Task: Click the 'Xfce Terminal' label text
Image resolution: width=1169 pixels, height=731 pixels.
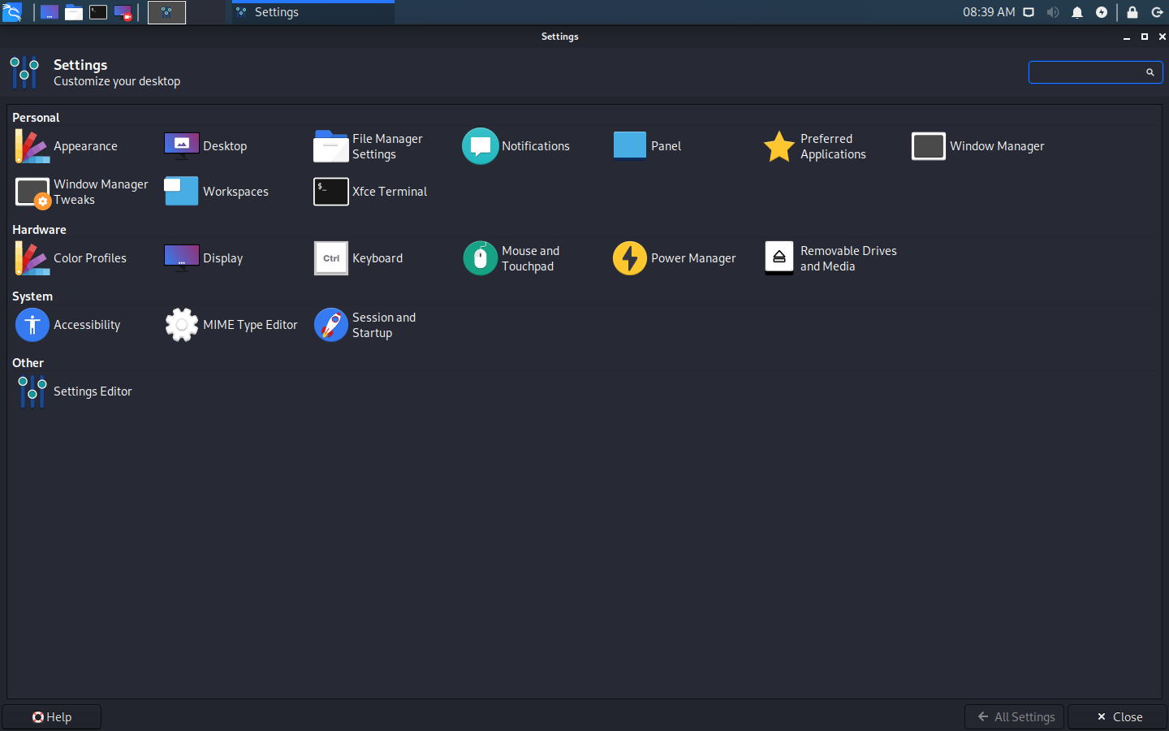Action: point(390,192)
